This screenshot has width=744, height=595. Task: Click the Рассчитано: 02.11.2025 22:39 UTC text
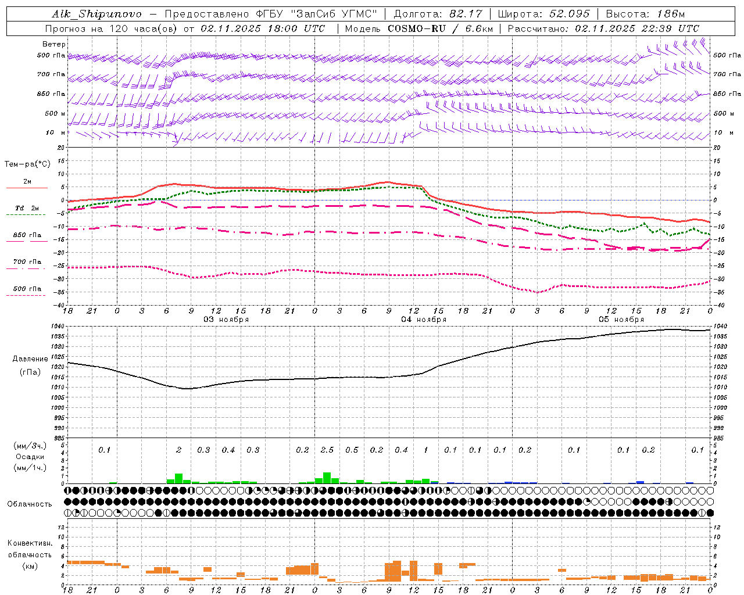tap(603, 28)
